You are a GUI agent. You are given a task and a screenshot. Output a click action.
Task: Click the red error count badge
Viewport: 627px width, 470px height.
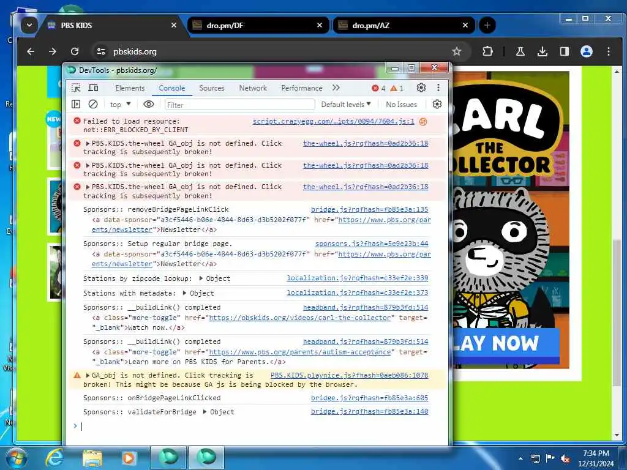(378, 88)
